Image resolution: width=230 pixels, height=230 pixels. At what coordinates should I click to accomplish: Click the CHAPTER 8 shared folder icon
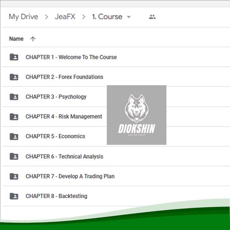[x=14, y=196]
